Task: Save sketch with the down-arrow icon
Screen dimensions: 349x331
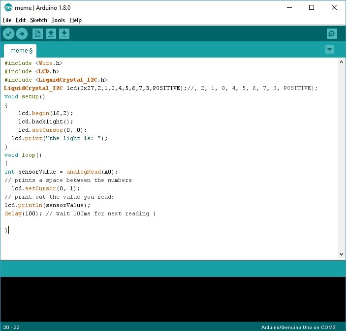Action: [64, 34]
